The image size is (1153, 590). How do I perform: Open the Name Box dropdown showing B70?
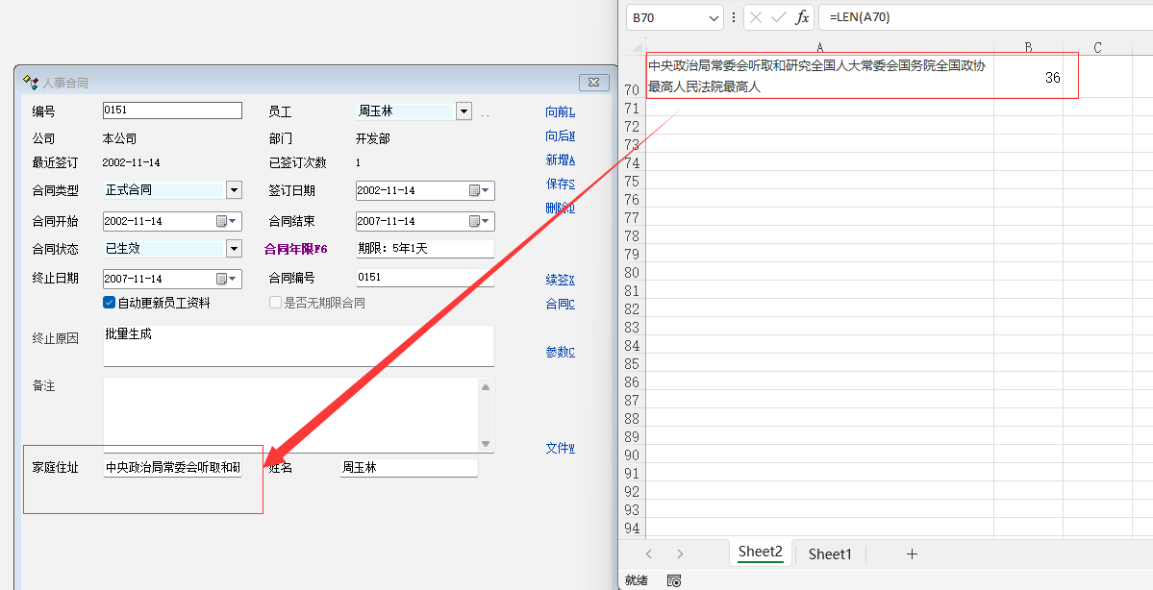(x=714, y=17)
